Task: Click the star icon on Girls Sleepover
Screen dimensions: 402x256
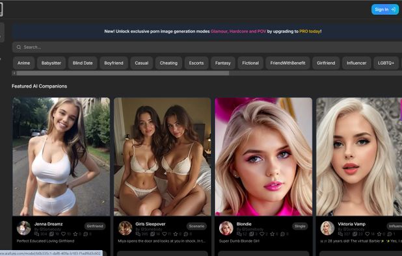Action: [176, 234]
